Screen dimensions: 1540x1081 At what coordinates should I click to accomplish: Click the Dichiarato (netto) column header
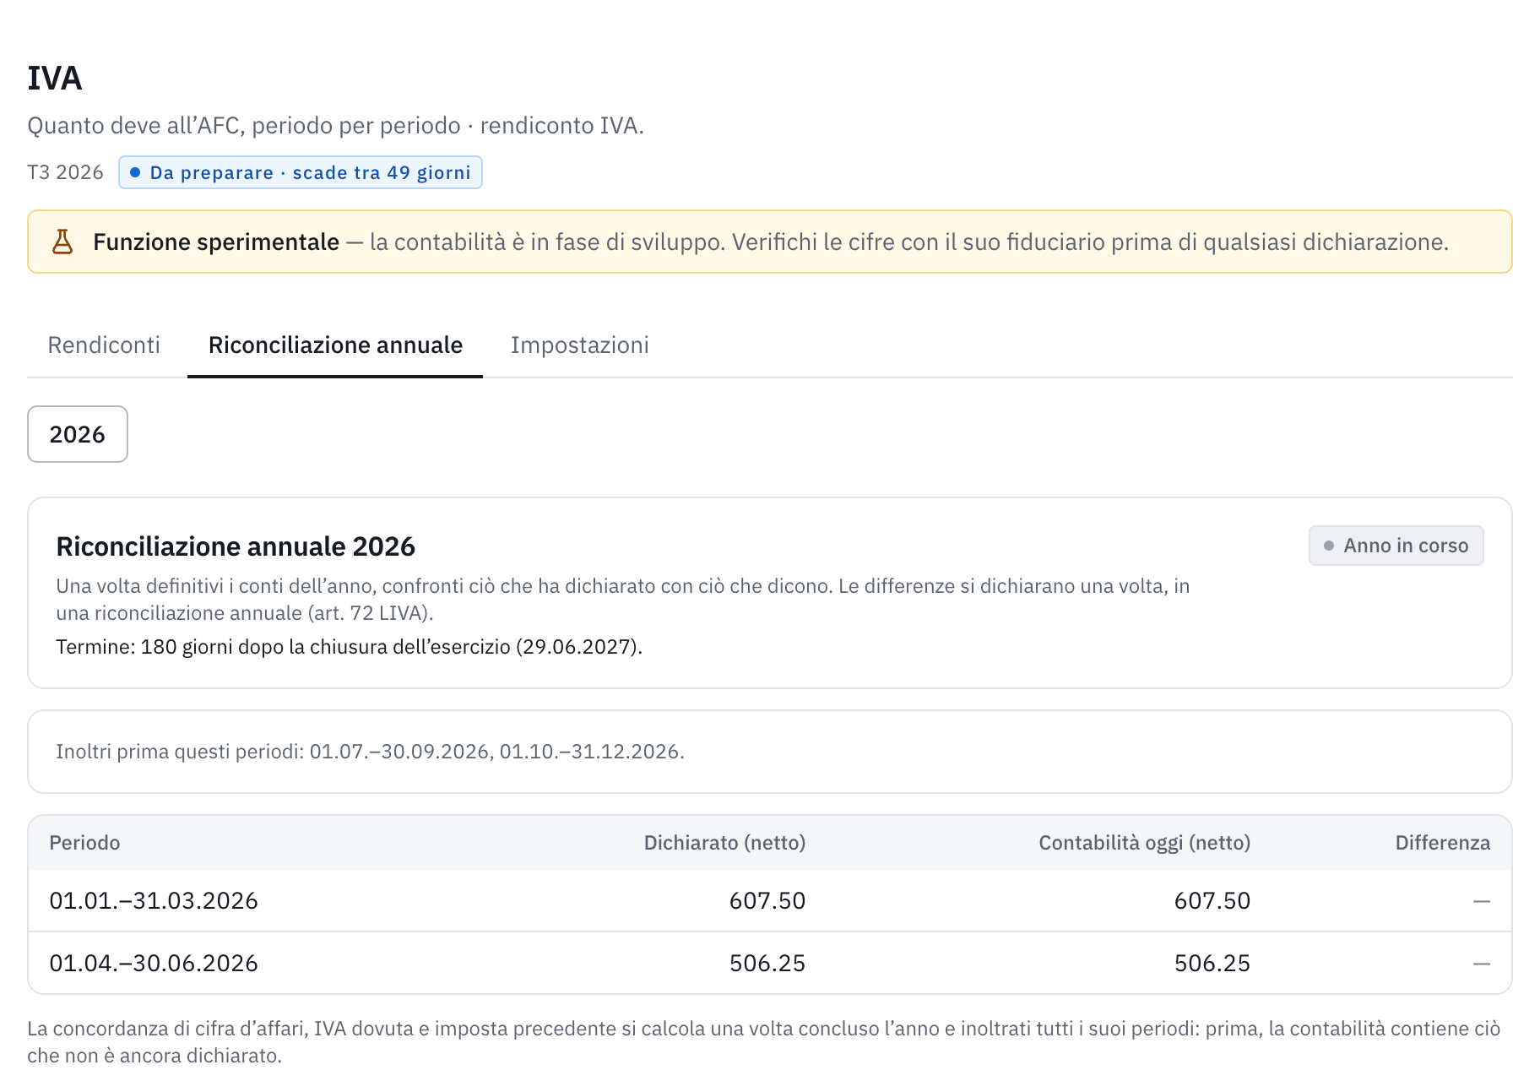[x=724, y=843]
